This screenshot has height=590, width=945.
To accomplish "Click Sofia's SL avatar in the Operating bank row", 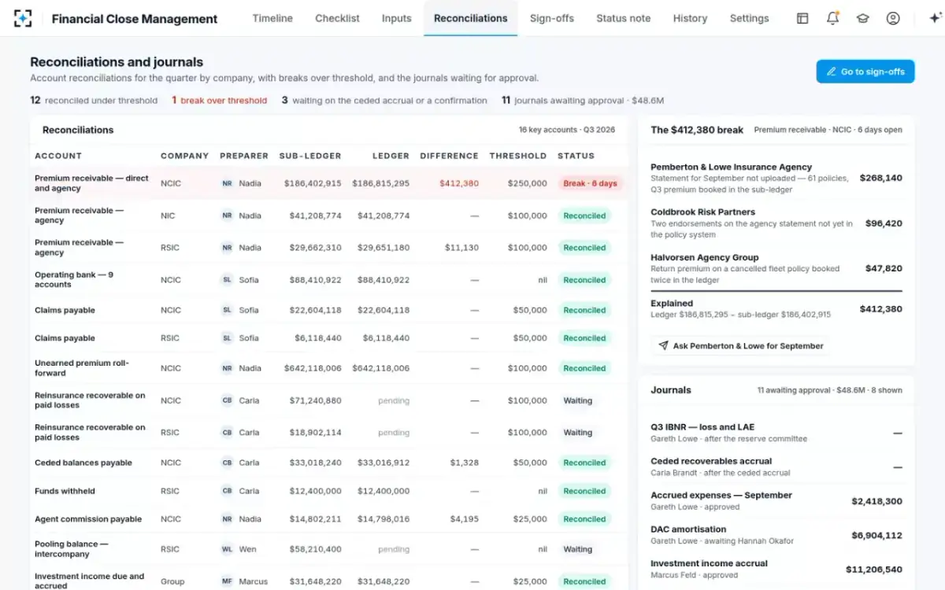I will pos(227,280).
